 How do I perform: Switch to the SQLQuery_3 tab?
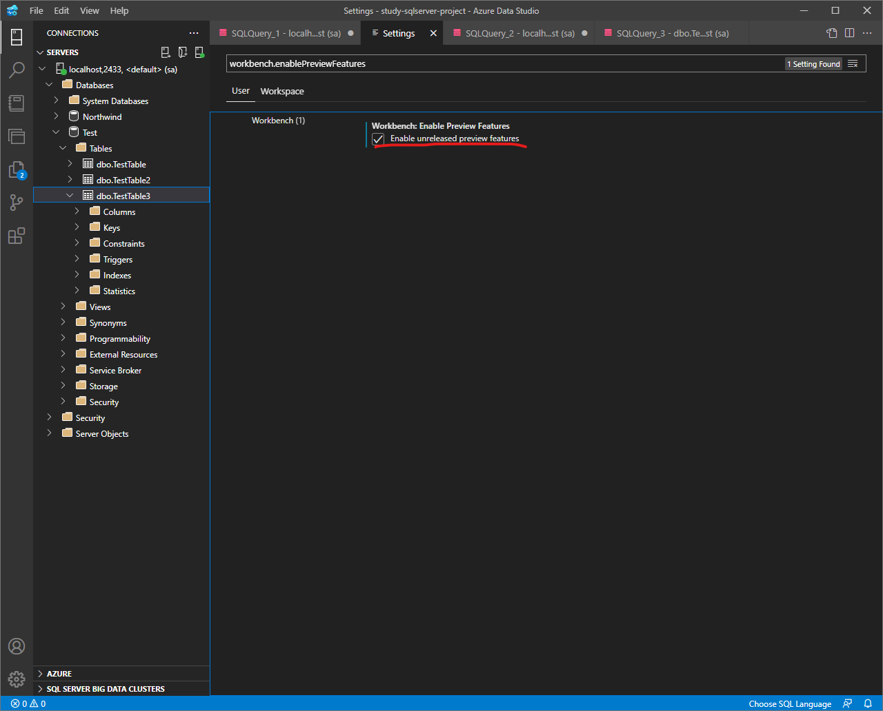point(672,33)
